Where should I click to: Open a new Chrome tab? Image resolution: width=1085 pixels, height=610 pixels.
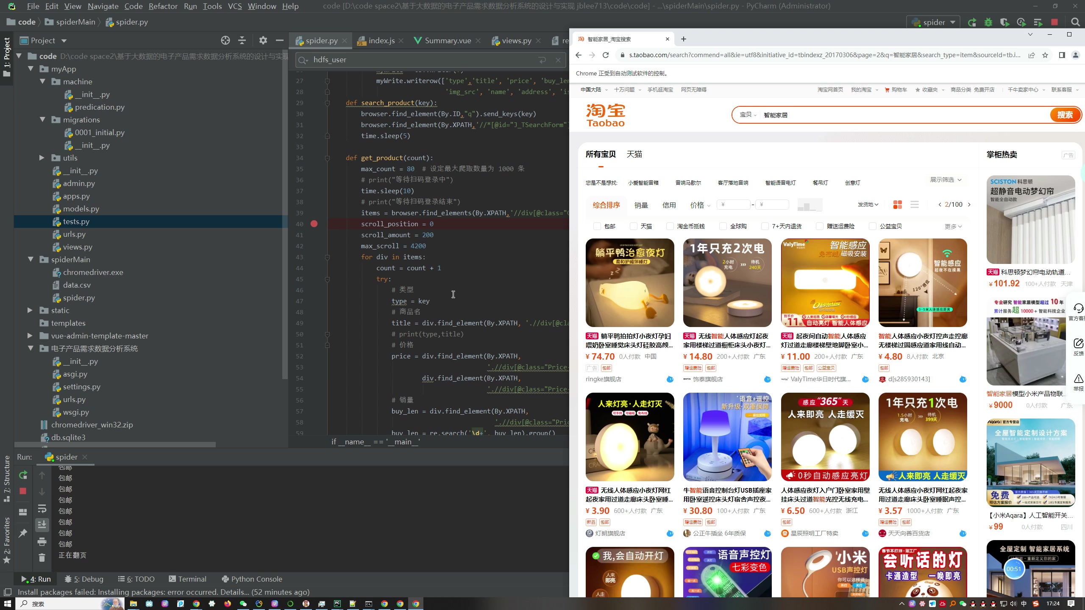tap(683, 39)
